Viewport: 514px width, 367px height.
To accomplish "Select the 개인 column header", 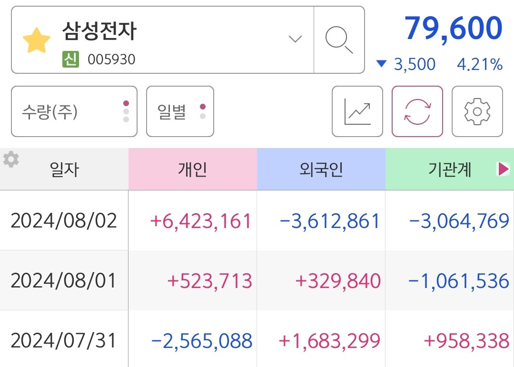I will [192, 169].
